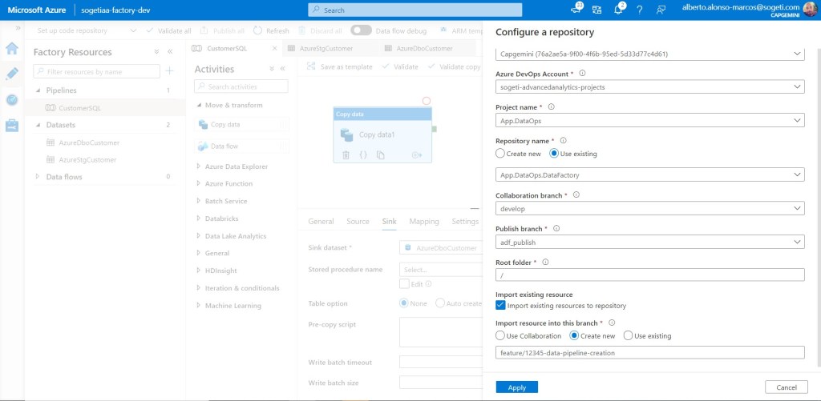Switch to the AzureStgCustomer tab
The width and height of the screenshot is (821, 401).
pyautogui.click(x=325, y=48)
